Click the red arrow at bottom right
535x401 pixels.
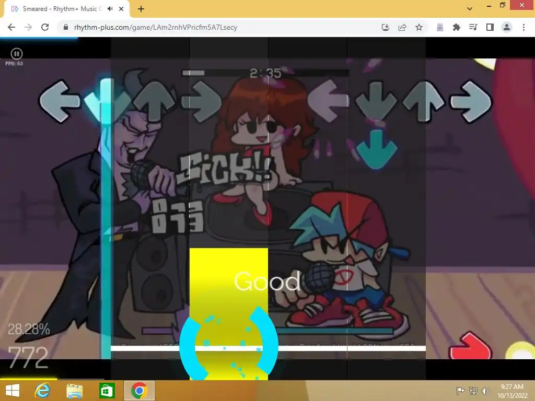click(471, 346)
